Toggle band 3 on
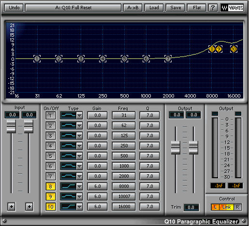Screen dimensions: 249x226 pyautogui.click(x=51, y=136)
